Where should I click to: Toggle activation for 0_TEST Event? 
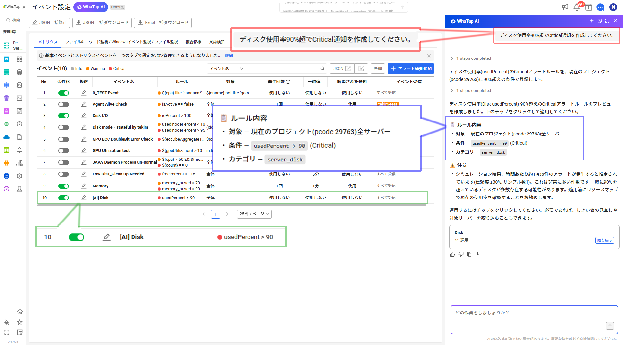click(x=64, y=93)
